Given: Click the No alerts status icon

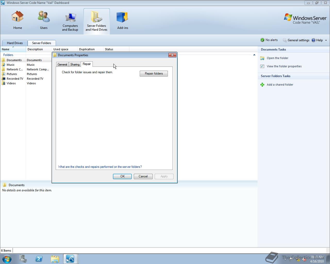Looking at the screenshot, I should point(262,40).
